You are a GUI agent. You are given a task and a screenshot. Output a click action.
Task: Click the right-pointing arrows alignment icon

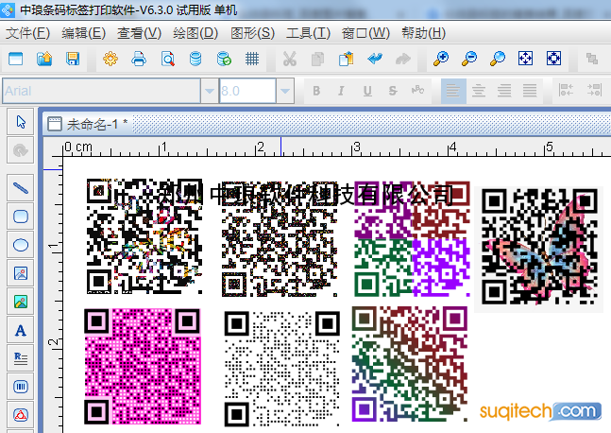coord(594,90)
